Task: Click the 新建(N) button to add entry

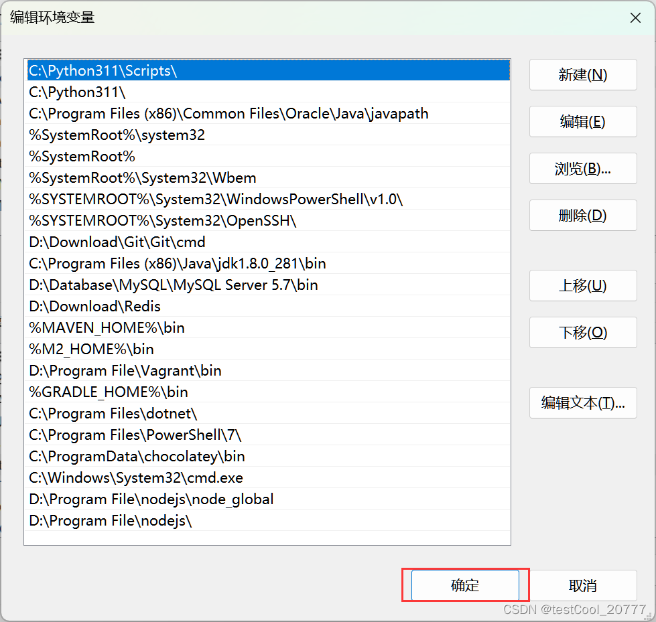Action: [582, 74]
